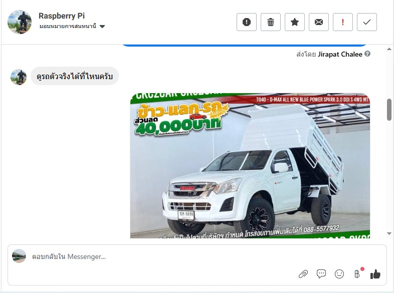Open Raspberry Pi profile name

[x=62, y=16]
